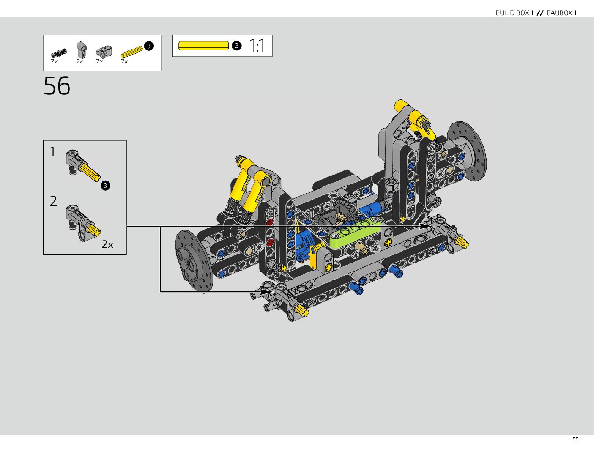The height and width of the screenshot is (452, 594).
Task: Click the full-size yellow axle in 1:1 box
Action: (x=203, y=46)
